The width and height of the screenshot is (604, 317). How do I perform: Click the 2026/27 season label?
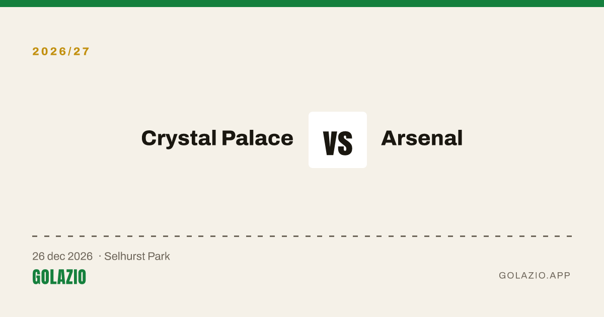click(x=61, y=51)
